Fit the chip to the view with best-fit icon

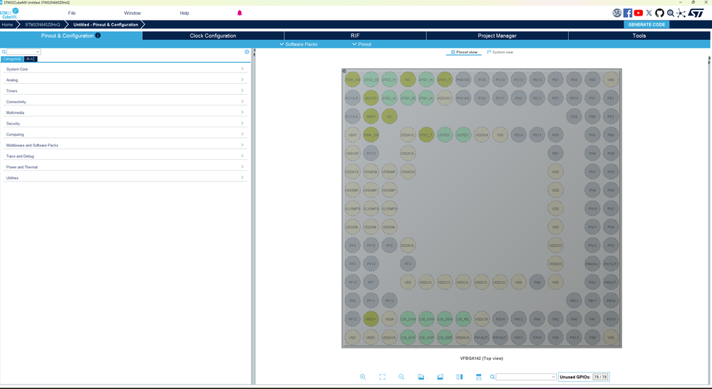pyautogui.click(x=382, y=377)
